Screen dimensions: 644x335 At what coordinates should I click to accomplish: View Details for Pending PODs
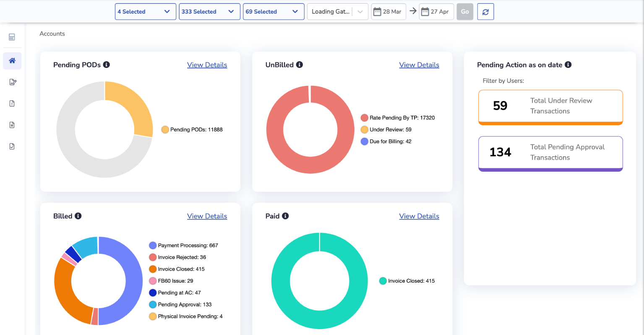207,65
